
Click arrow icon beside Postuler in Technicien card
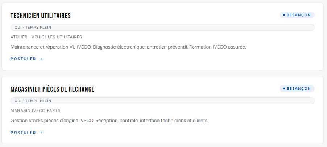pyautogui.click(x=41, y=59)
